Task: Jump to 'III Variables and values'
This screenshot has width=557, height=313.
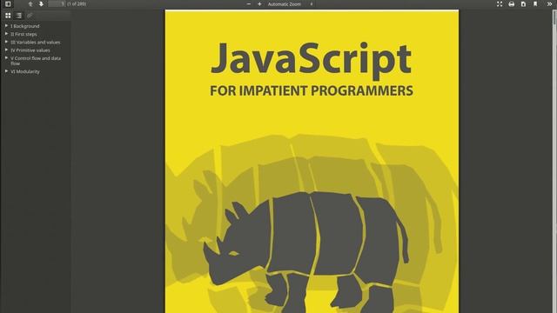Action: pyautogui.click(x=35, y=43)
